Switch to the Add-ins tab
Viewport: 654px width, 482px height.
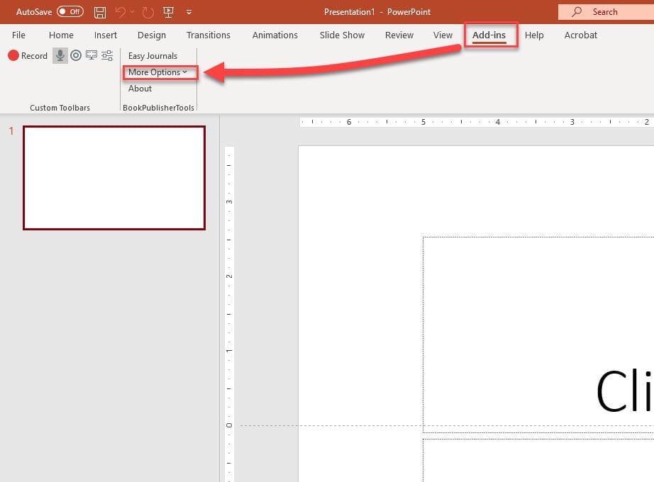489,35
